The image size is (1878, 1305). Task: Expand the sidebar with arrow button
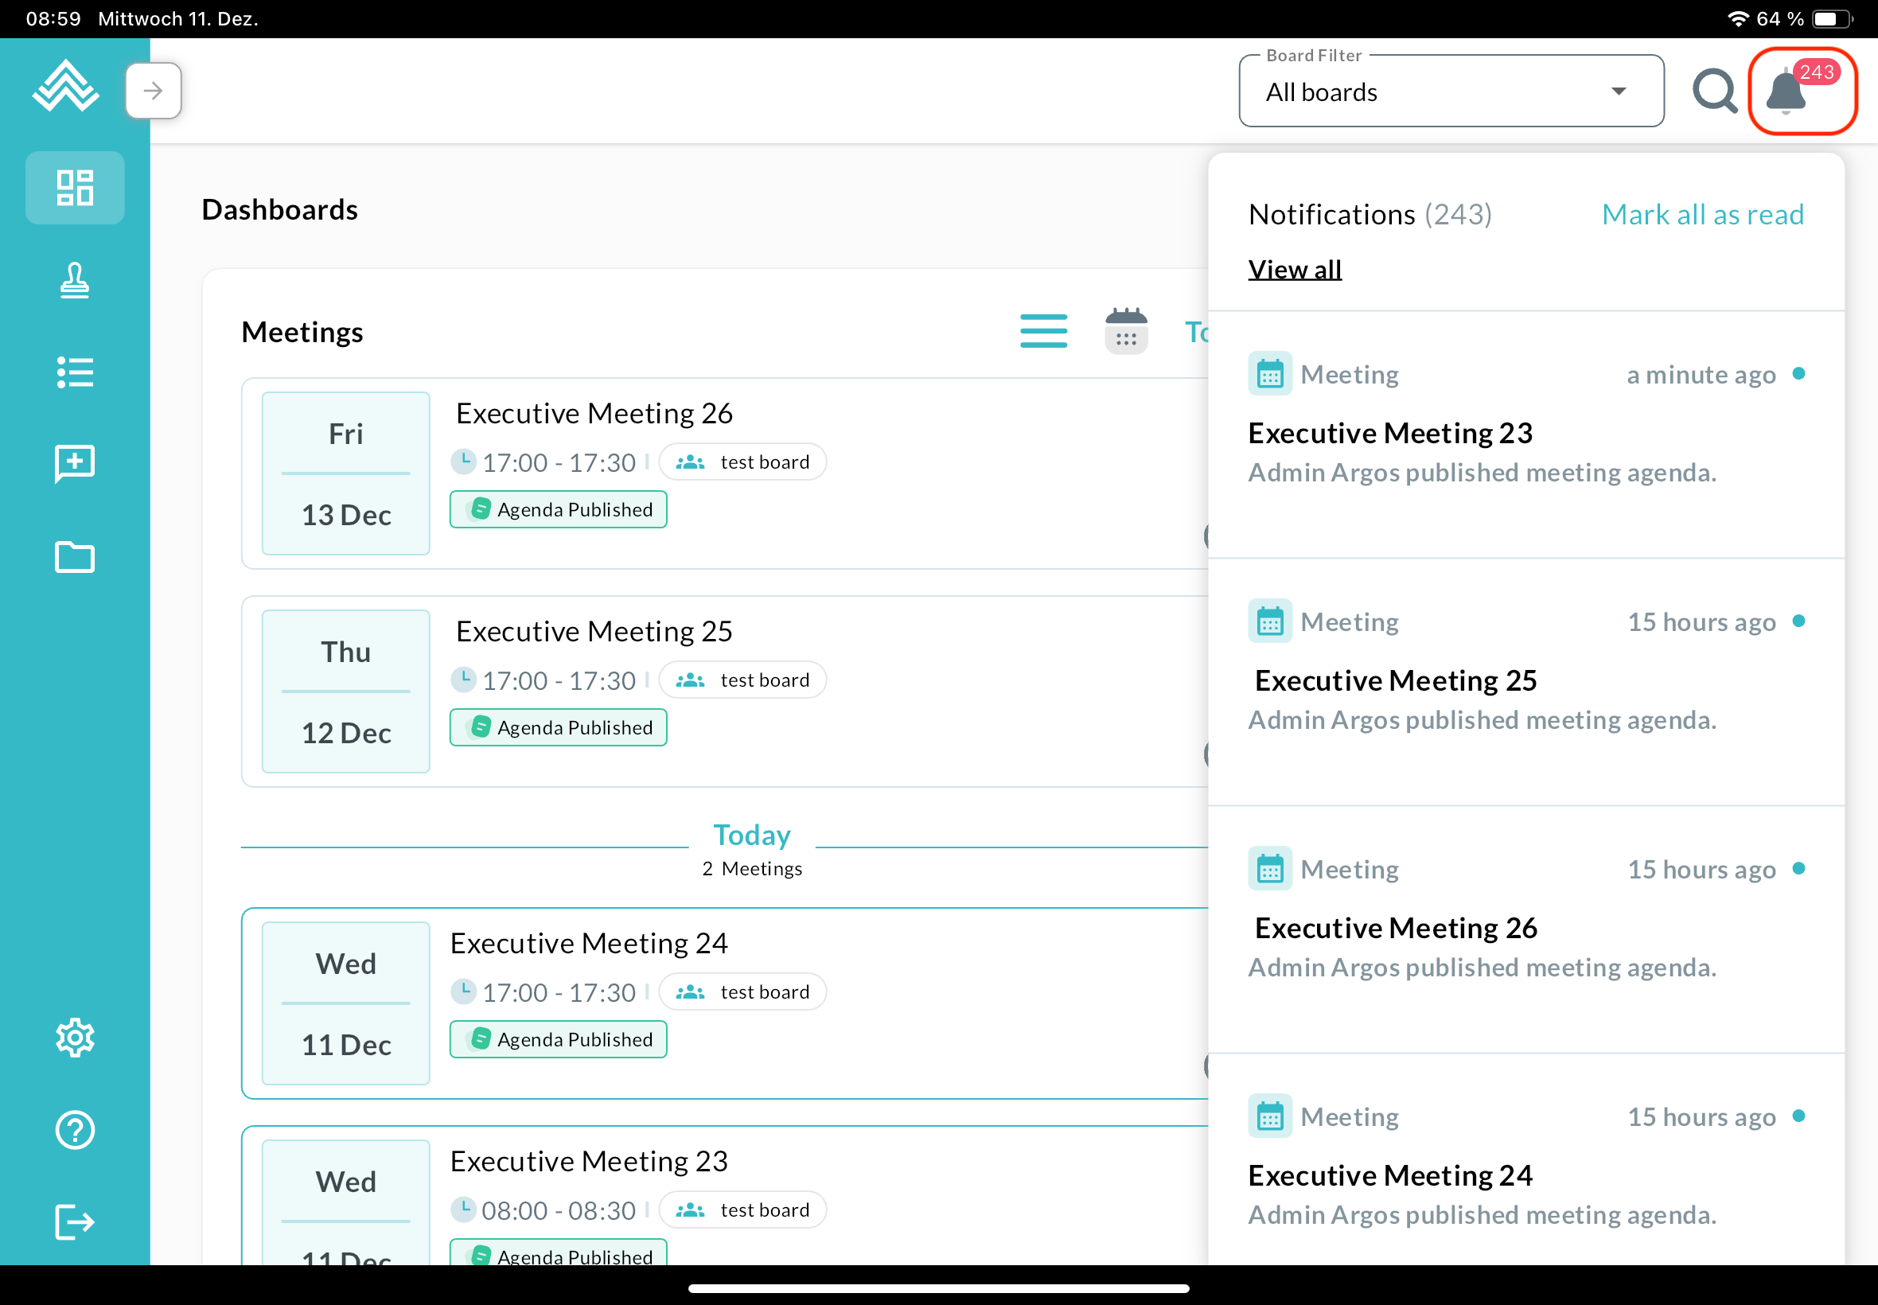153,91
